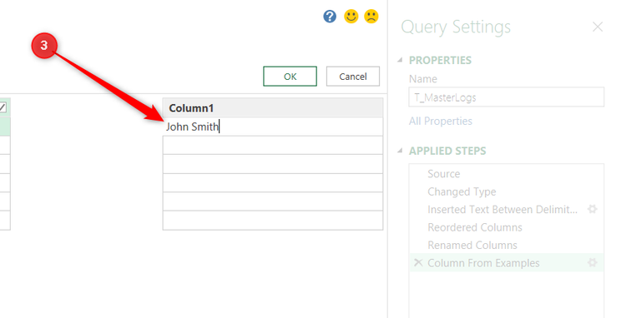
Task: Click the empty cell directly below John Smith
Action: 273,146
